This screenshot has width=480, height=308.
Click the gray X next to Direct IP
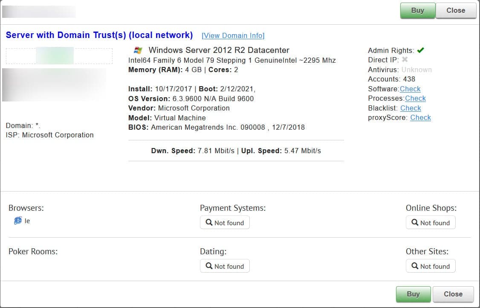click(x=405, y=60)
